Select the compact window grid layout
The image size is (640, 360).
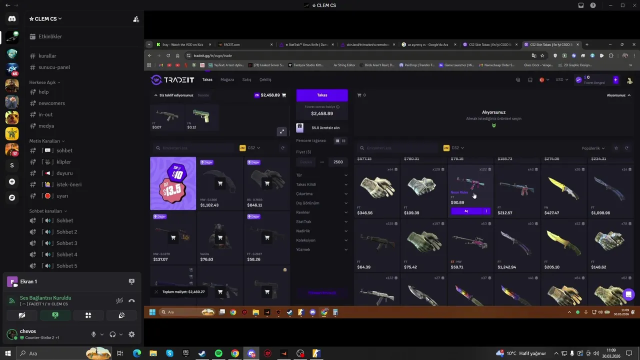tap(343, 141)
